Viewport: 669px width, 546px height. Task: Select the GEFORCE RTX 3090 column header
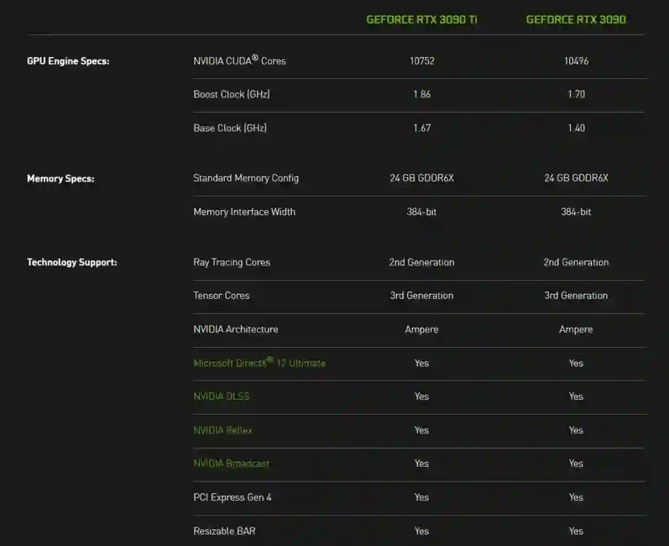[x=575, y=20]
